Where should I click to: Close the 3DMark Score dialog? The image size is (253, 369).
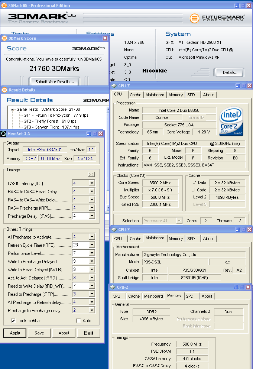coord(105,38)
